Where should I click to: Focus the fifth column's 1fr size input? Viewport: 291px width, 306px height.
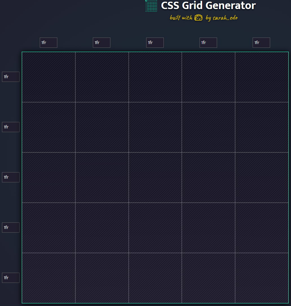click(261, 43)
